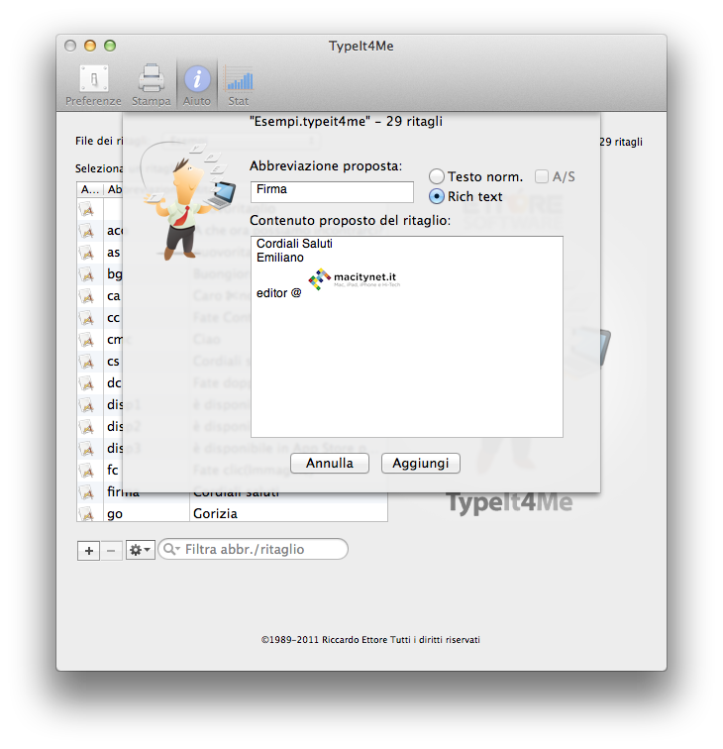Open the Aiuto help icon
This screenshot has height=749, width=723.
[197, 85]
